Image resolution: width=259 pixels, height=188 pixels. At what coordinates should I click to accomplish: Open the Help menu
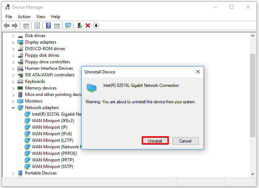click(55, 17)
